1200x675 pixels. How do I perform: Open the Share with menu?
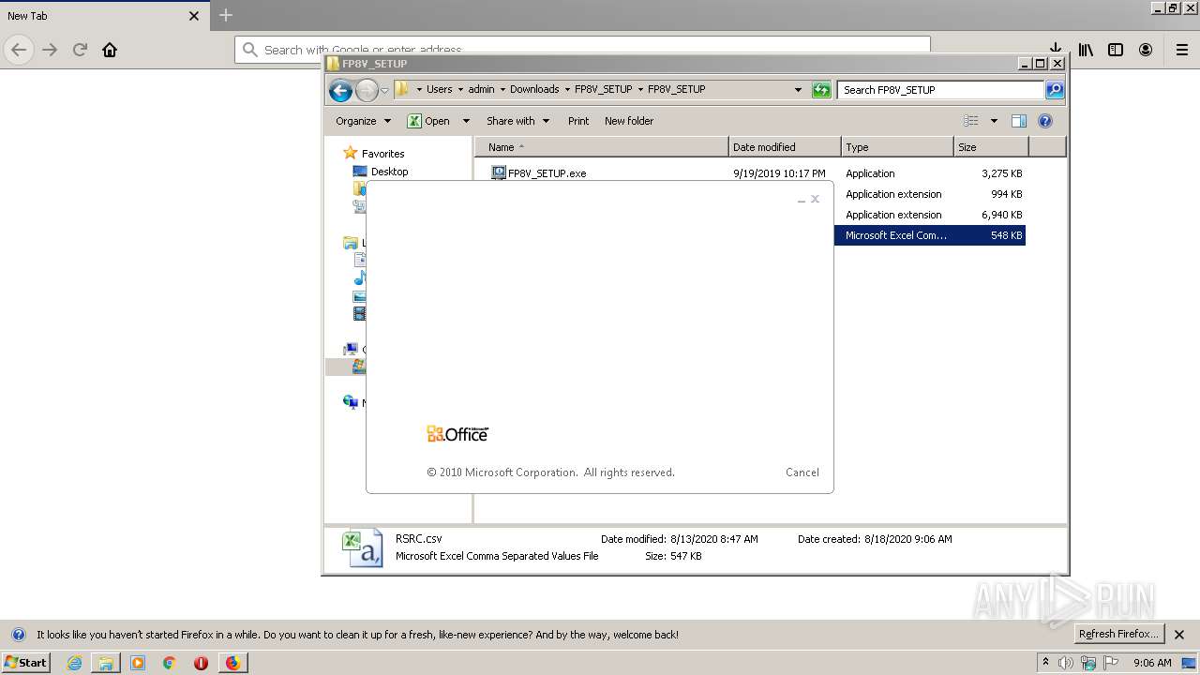[x=517, y=121]
